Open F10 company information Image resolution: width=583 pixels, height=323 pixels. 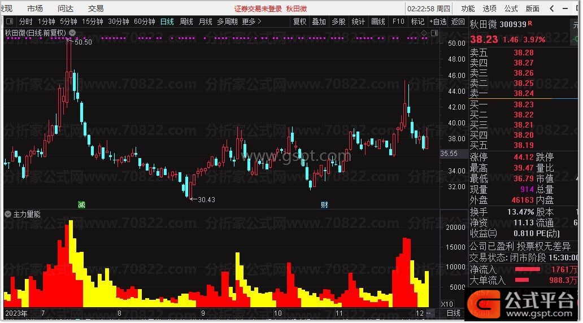[x=398, y=21]
